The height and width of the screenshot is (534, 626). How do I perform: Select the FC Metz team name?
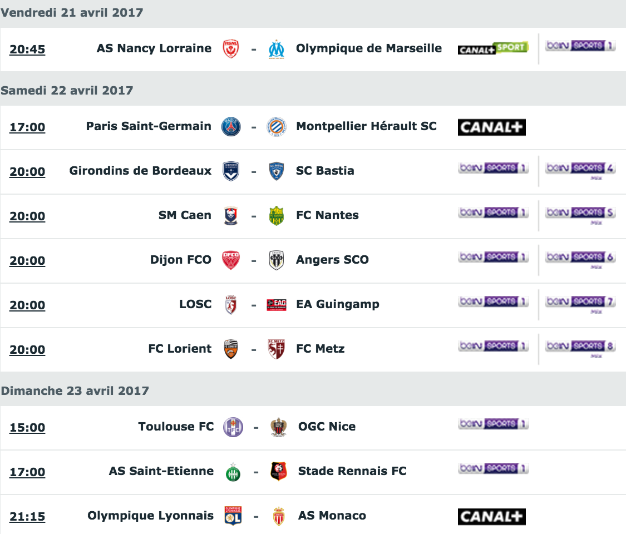(320, 349)
